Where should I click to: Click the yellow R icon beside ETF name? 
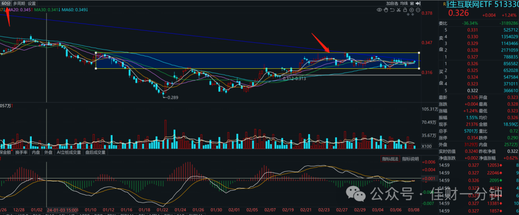coord(444,4)
